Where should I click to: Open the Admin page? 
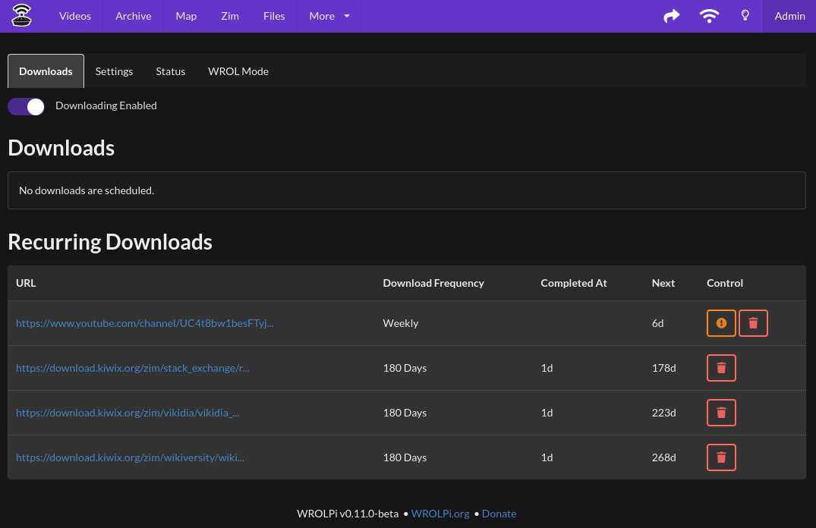(789, 16)
